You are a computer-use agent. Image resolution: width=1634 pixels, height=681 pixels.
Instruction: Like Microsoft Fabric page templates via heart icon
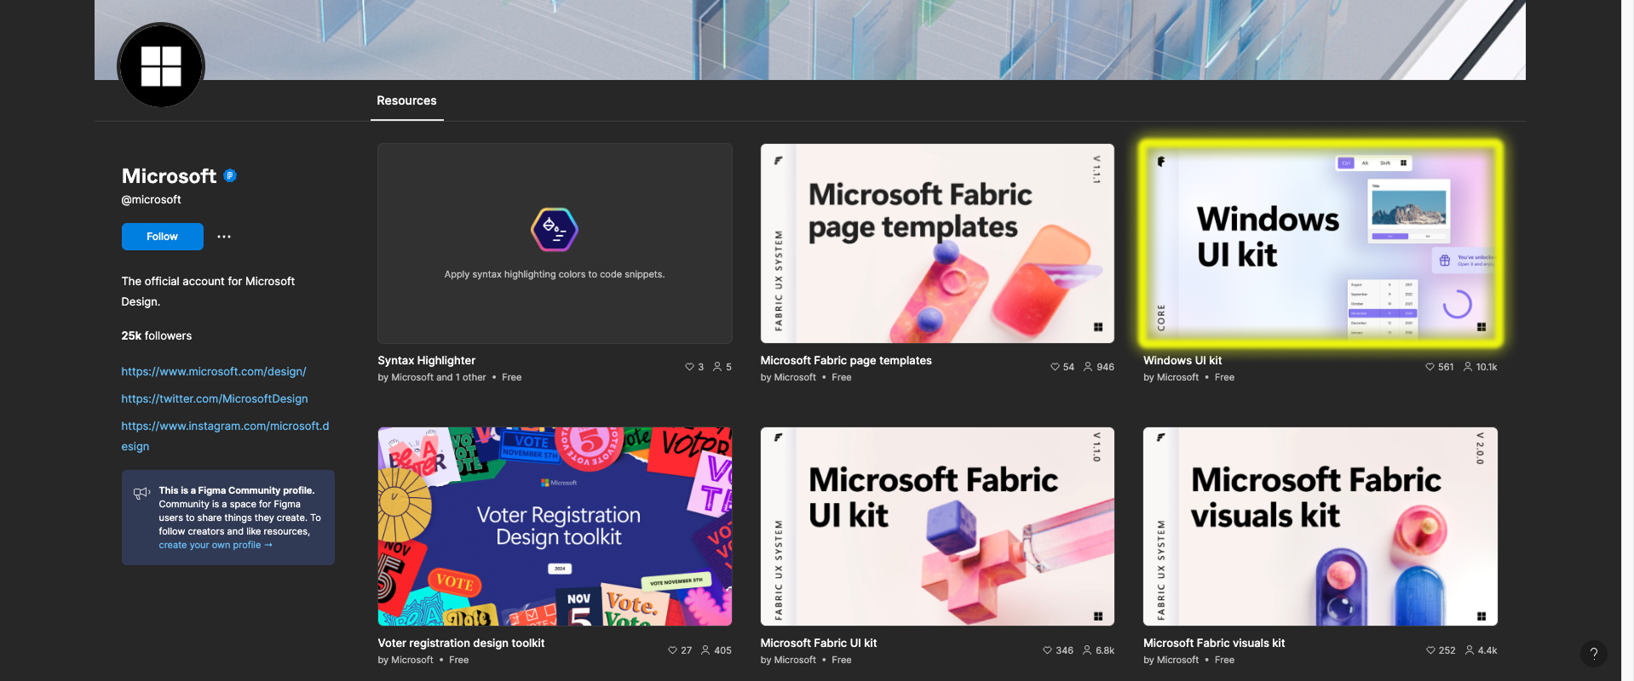(x=1055, y=367)
